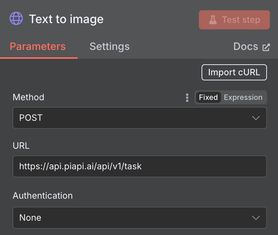Viewport: 278px width, 235px height.
Task: Open the Method dropdown showing POST
Action: tap(139, 118)
